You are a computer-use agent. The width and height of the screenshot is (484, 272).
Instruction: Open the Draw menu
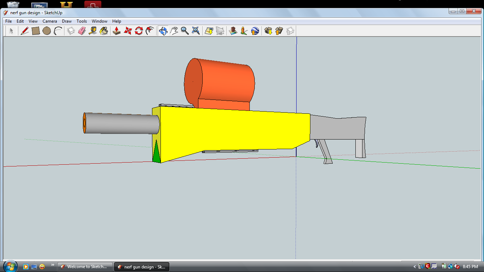coord(67,21)
